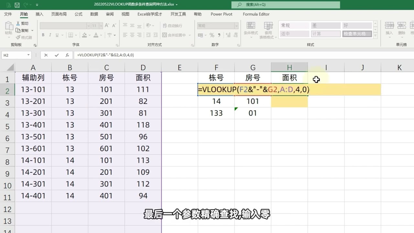Click the Copy (复制) icon
414x233 pixels.
18,30
